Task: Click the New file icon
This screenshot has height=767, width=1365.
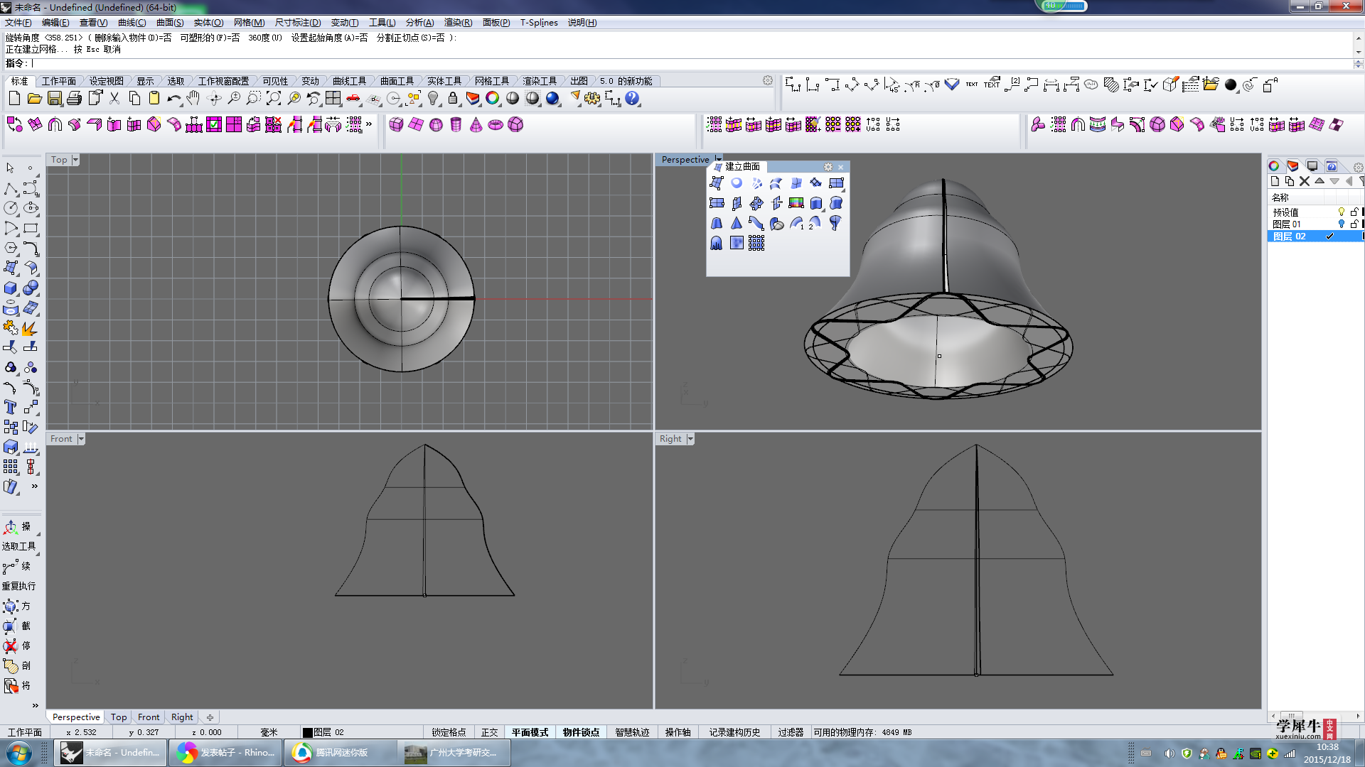Action: pyautogui.click(x=14, y=99)
